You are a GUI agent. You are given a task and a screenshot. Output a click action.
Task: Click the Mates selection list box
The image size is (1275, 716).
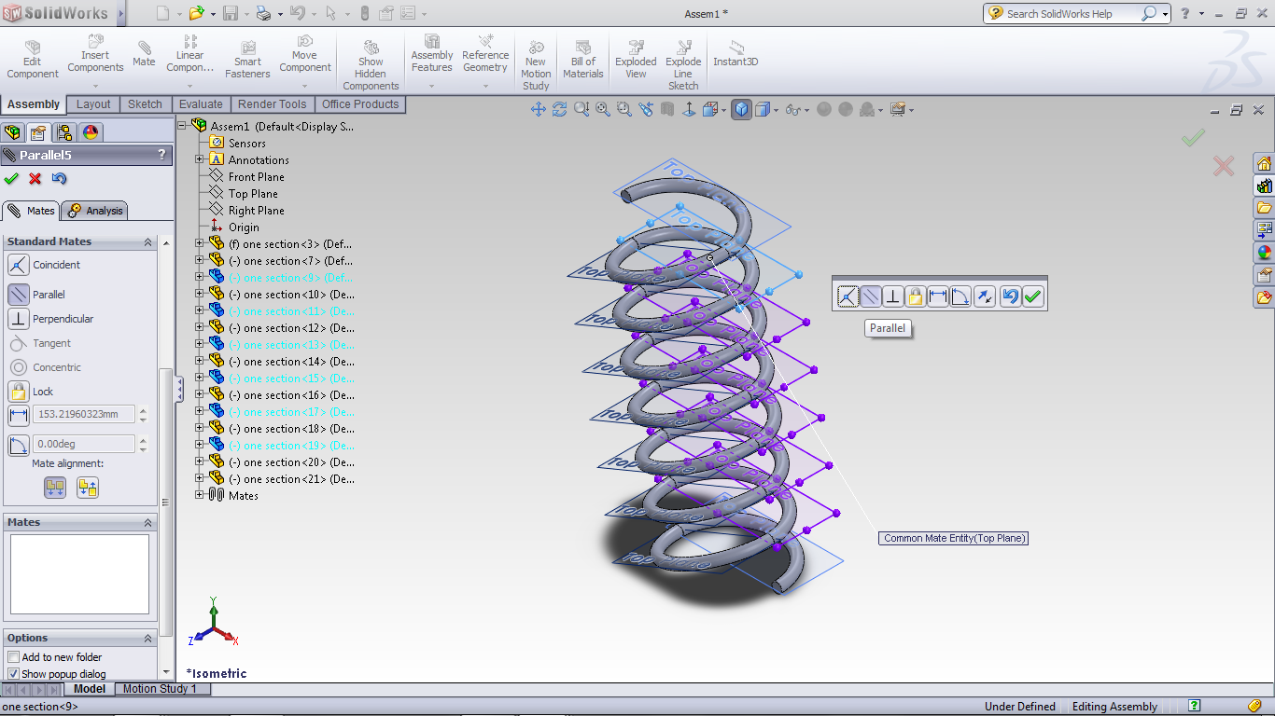coord(79,573)
